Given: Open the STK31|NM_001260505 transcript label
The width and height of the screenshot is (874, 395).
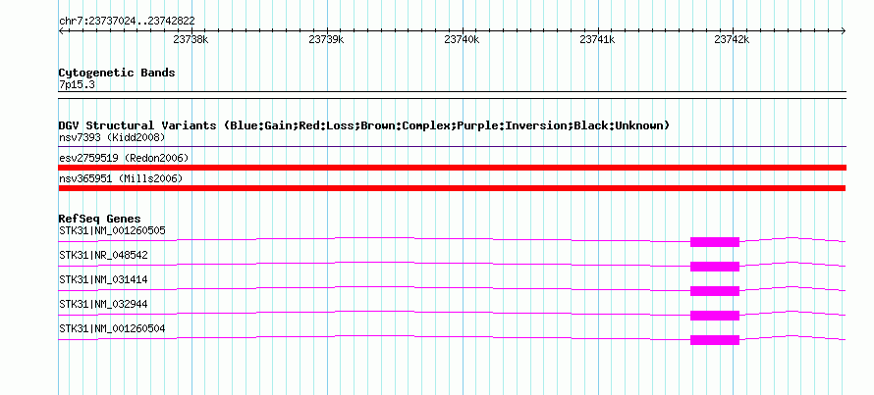Looking at the screenshot, I should coord(112,230).
